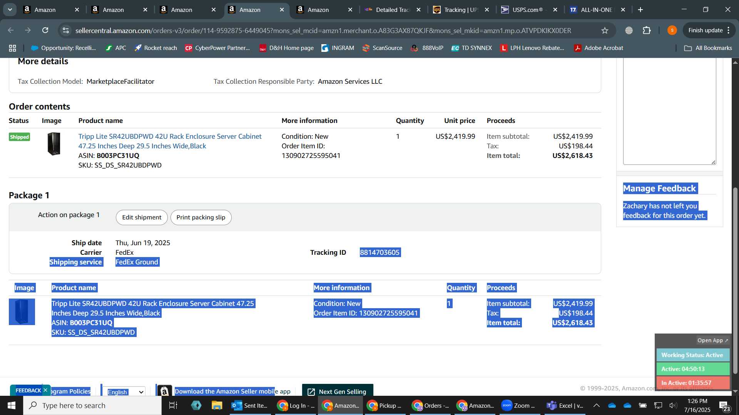Show hidden system tray icons
739x415 pixels.
click(596, 405)
